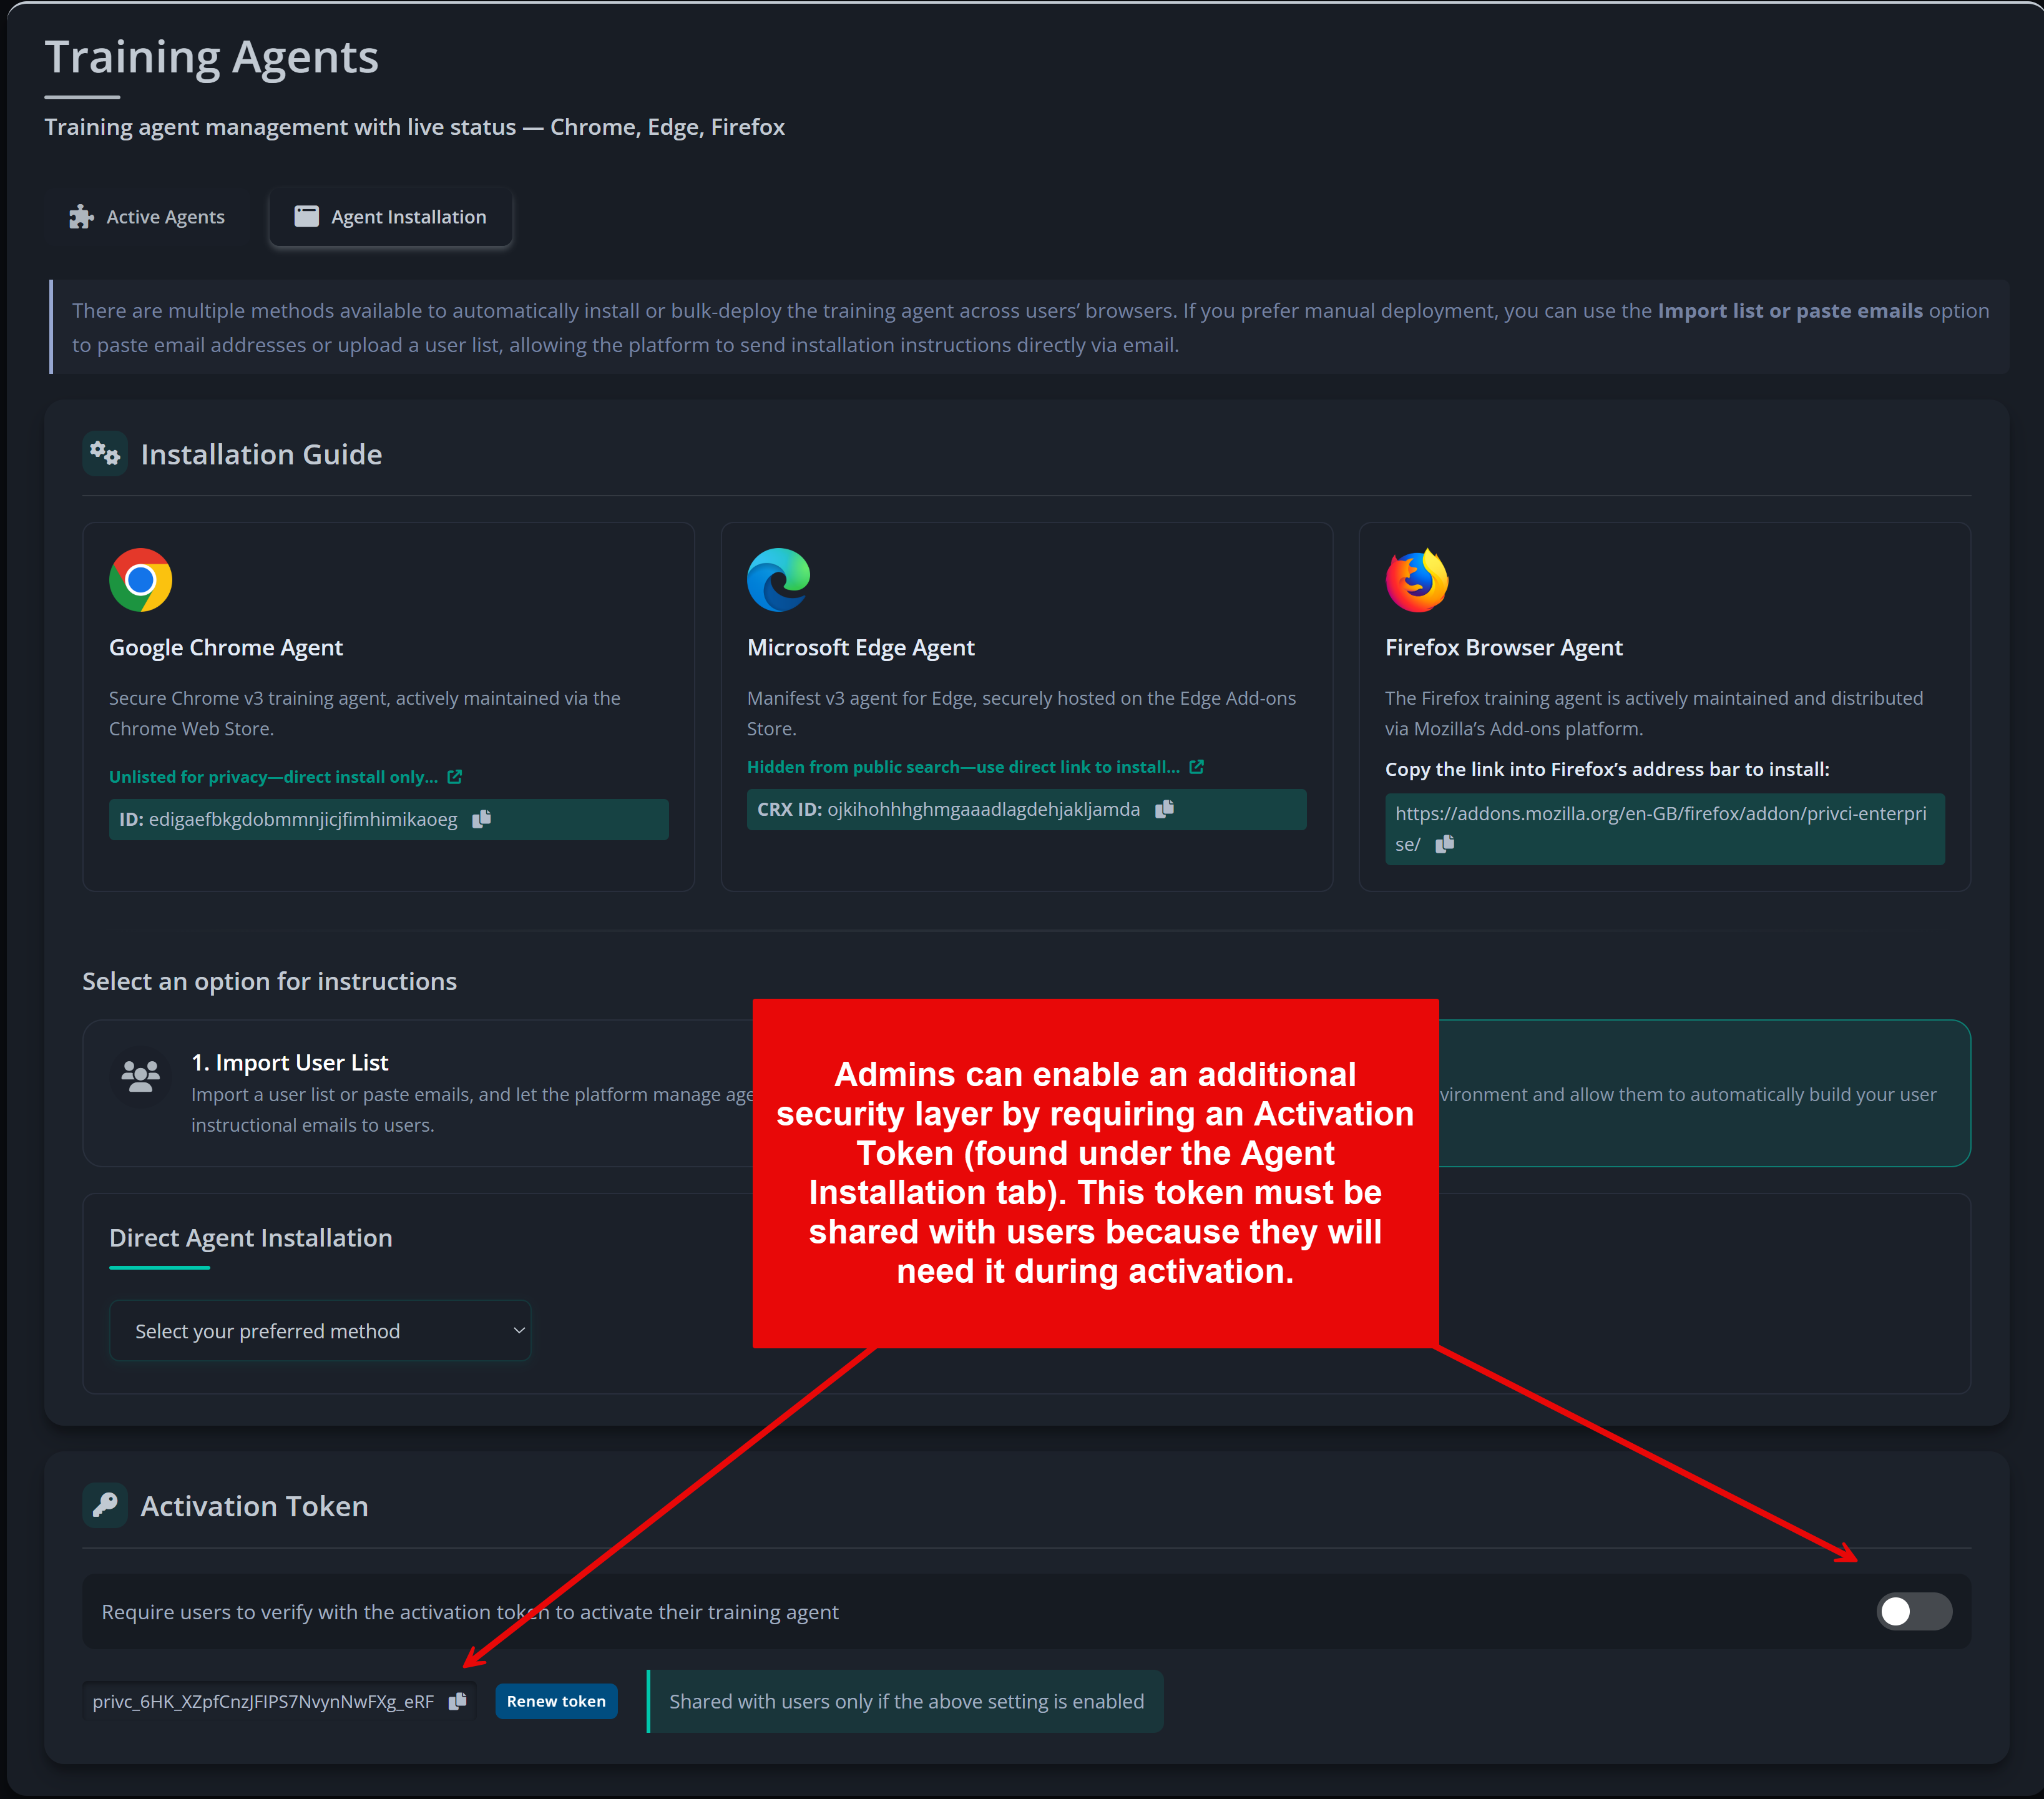Copy the activation token value

point(457,1701)
